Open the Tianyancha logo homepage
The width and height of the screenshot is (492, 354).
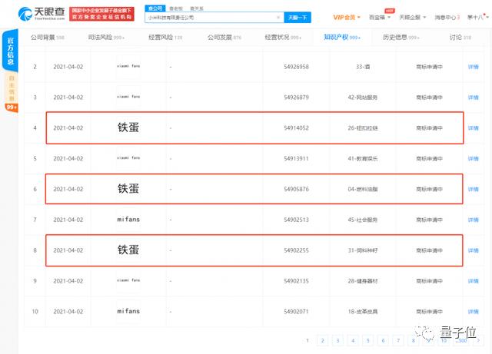coord(42,14)
